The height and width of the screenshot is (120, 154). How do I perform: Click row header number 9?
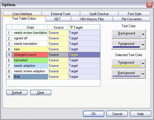coord(9,77)
